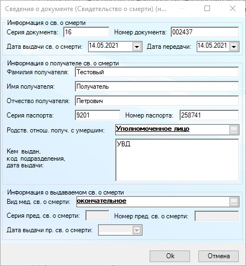Click the Номер документа field

coord(205,32)
